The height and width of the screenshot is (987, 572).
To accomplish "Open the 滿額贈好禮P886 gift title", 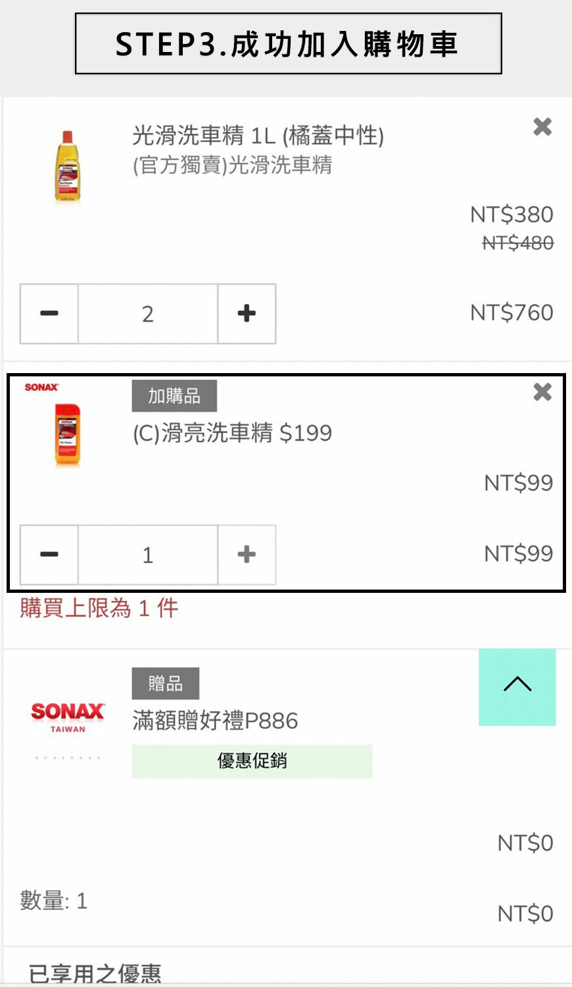I will pyautogui.click(x=215, y=721).
